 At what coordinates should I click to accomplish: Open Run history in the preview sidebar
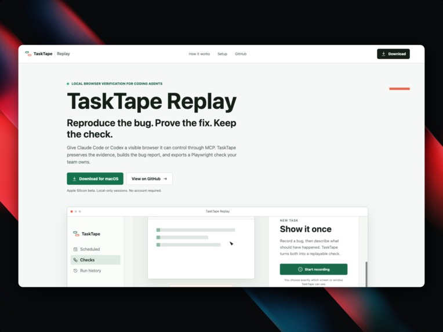96,271
